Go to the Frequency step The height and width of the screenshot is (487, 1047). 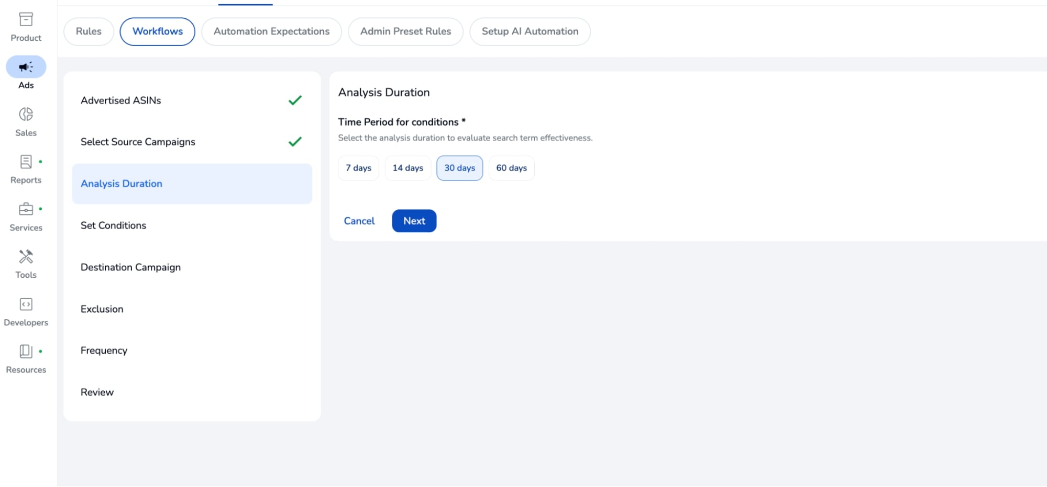192,350
